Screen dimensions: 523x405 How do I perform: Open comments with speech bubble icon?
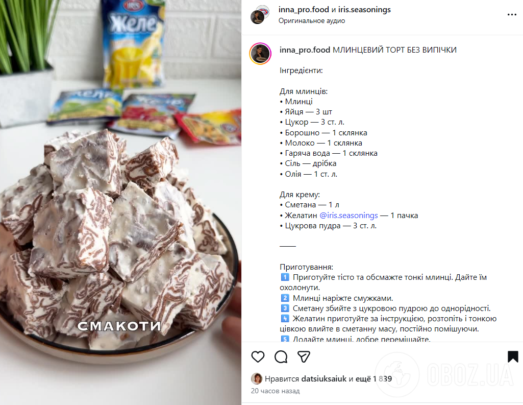tap(281, 356)
